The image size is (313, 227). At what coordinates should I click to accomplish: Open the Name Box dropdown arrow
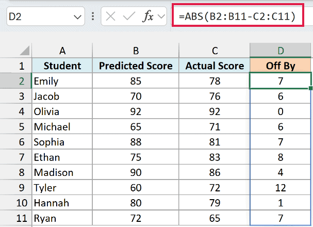pos(77,17)
